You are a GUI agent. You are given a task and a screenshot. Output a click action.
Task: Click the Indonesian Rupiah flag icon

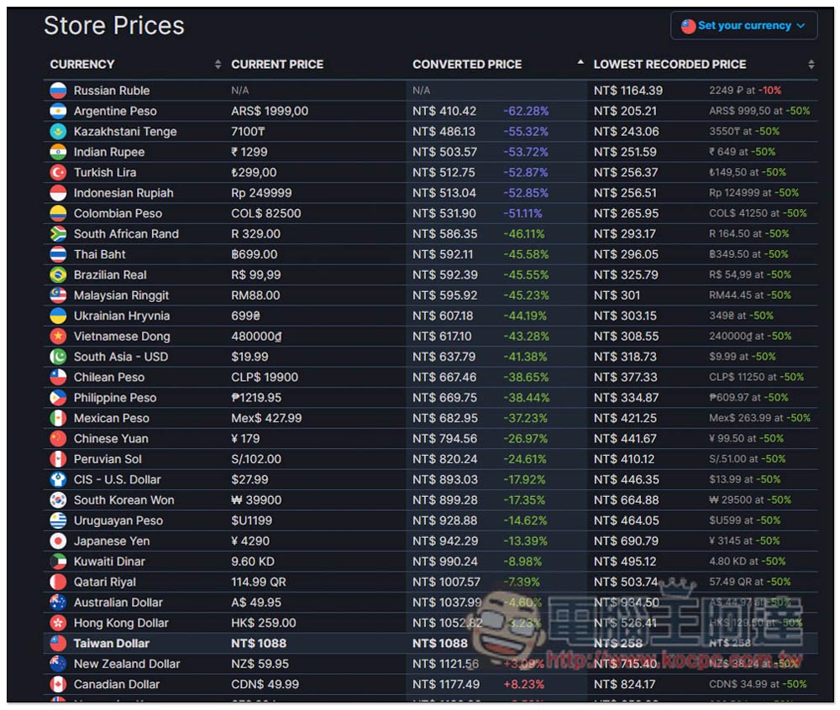pyautogui.click(x=58, y=193)
